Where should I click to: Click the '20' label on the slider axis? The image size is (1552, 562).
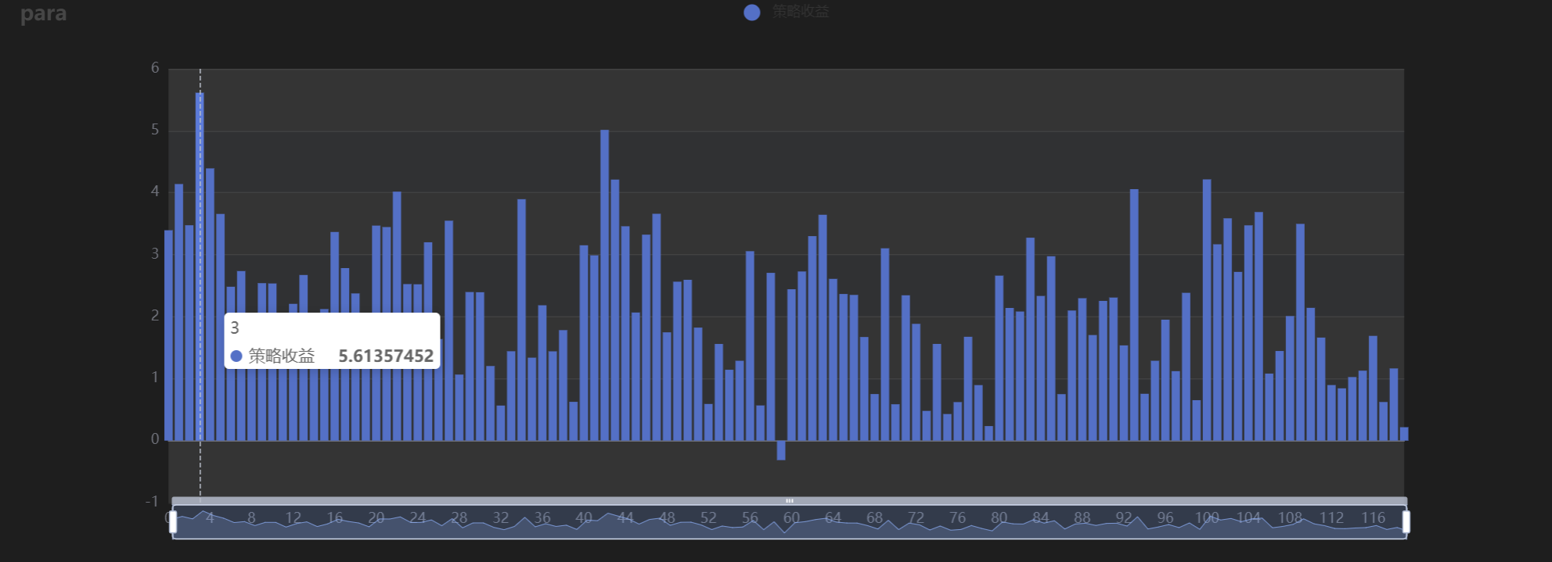click(376, 517)
